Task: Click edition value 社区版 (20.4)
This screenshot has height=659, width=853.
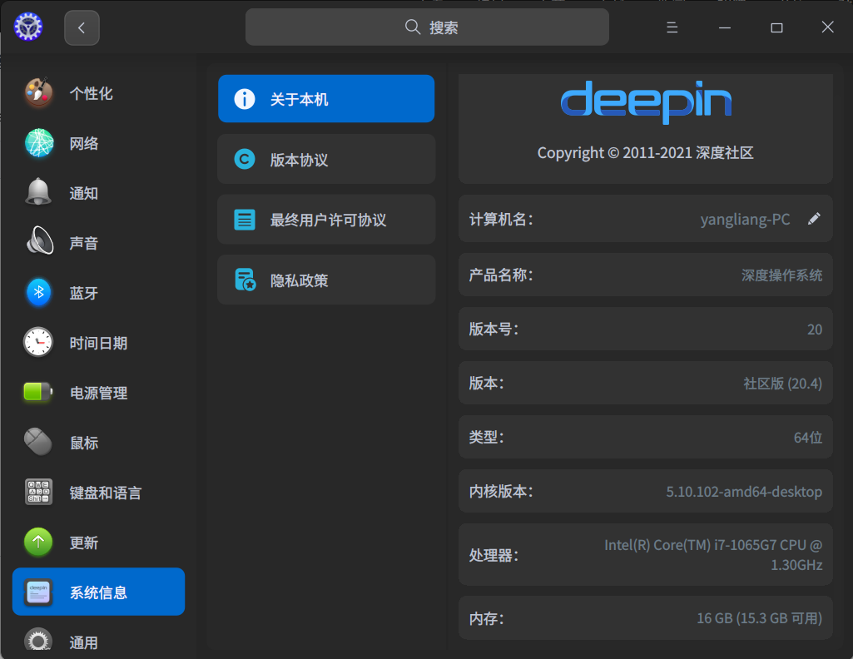Action: 783,384
